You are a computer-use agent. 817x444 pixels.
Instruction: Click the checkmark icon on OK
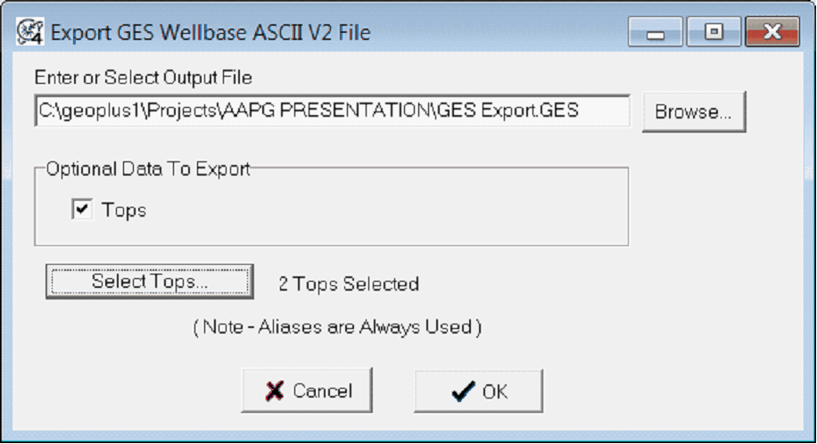click(x=462, y=391)
